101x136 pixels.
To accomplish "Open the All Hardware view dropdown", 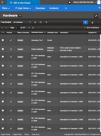I will click(x=22, y=22).
